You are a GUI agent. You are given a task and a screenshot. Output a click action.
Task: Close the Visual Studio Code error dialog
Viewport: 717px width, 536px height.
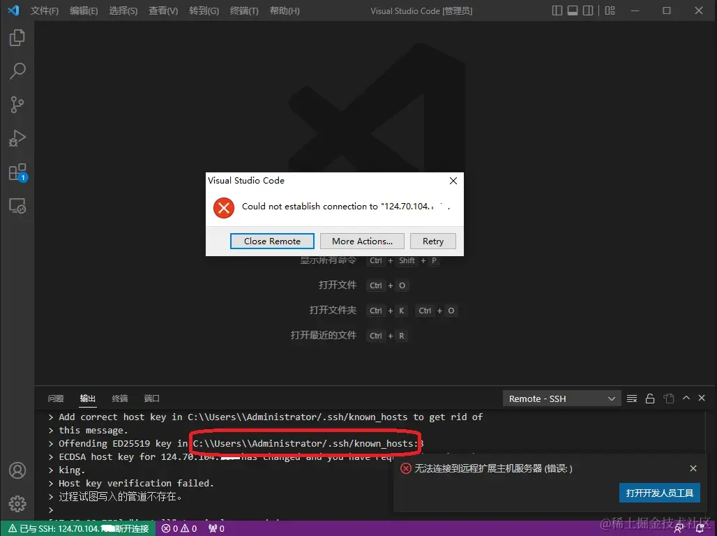(x=453, y=181)
